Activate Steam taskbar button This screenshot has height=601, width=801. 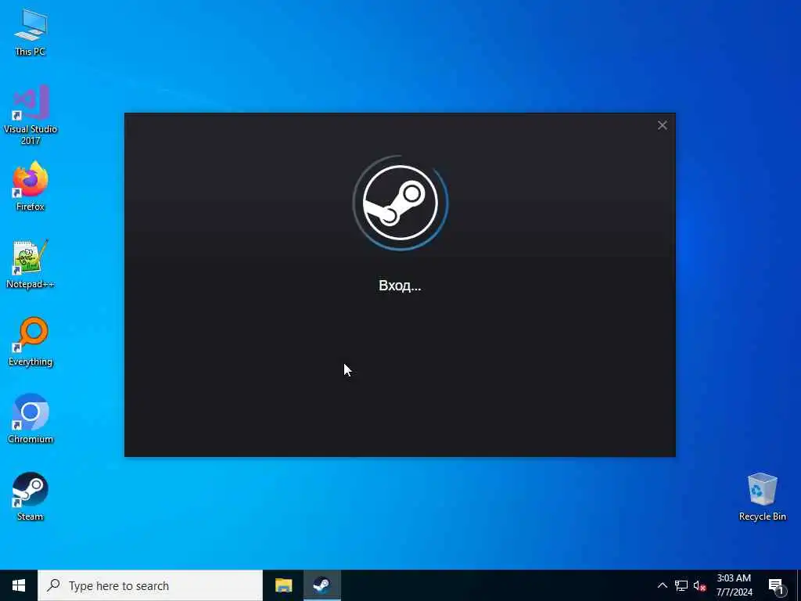click(321, 585)
